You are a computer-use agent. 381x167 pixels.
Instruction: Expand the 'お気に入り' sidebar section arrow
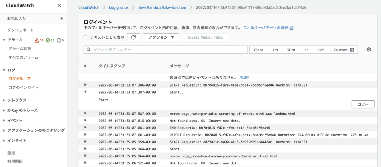[x=62, y=19]
